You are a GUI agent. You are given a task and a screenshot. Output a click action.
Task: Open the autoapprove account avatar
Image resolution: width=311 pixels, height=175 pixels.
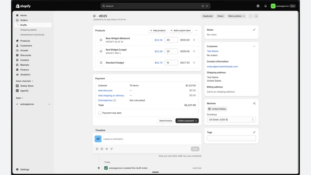pos(273,6)
